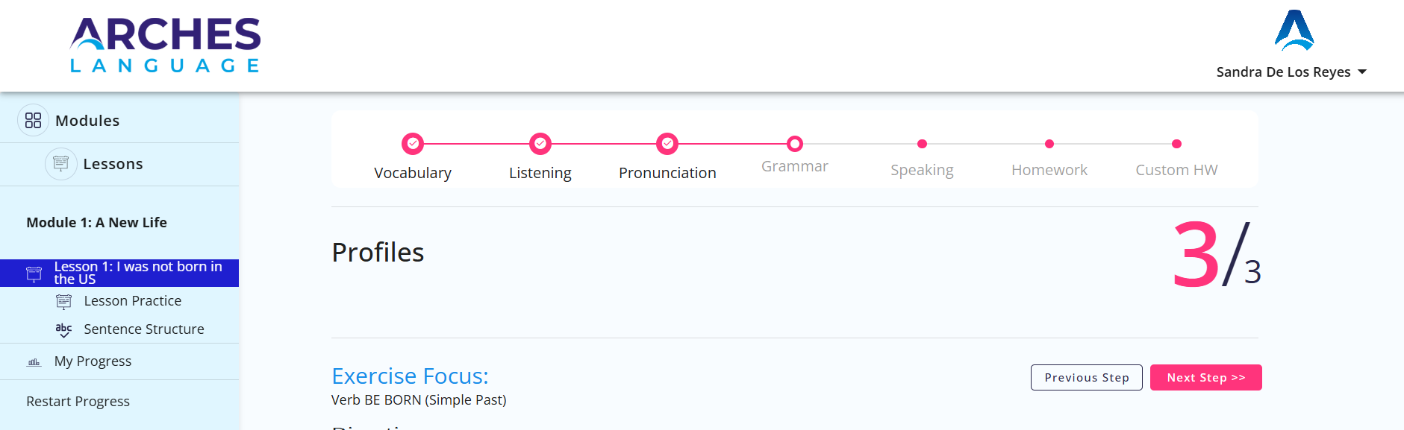
Task: Go to the Homework step
Action: pos(1049,170)
